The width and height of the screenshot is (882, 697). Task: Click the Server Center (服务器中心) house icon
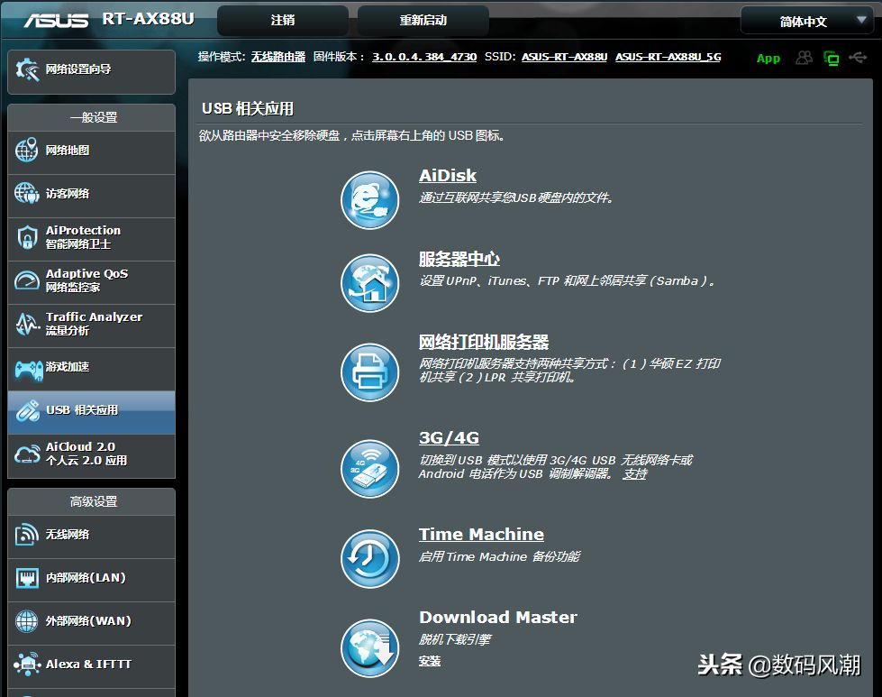point(369,283)
